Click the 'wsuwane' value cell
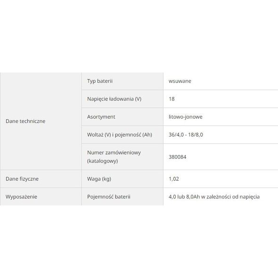 pos(221,81)
